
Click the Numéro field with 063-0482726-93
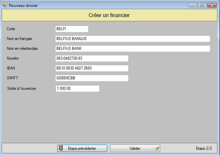92,58
